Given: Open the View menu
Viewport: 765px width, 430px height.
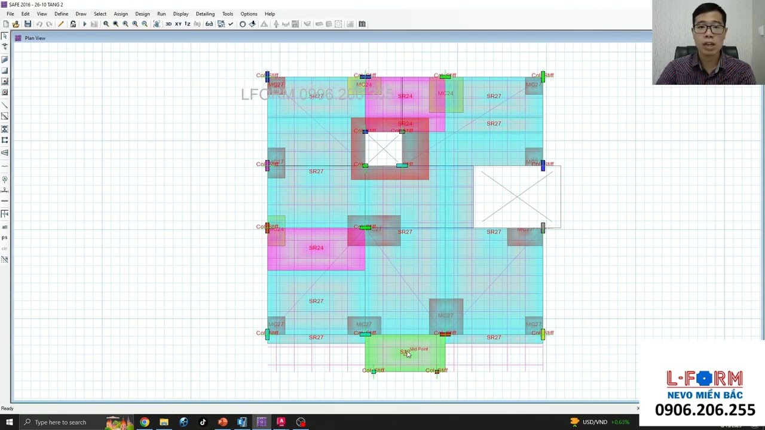Looking at the screenshot, I should [42, 14].
